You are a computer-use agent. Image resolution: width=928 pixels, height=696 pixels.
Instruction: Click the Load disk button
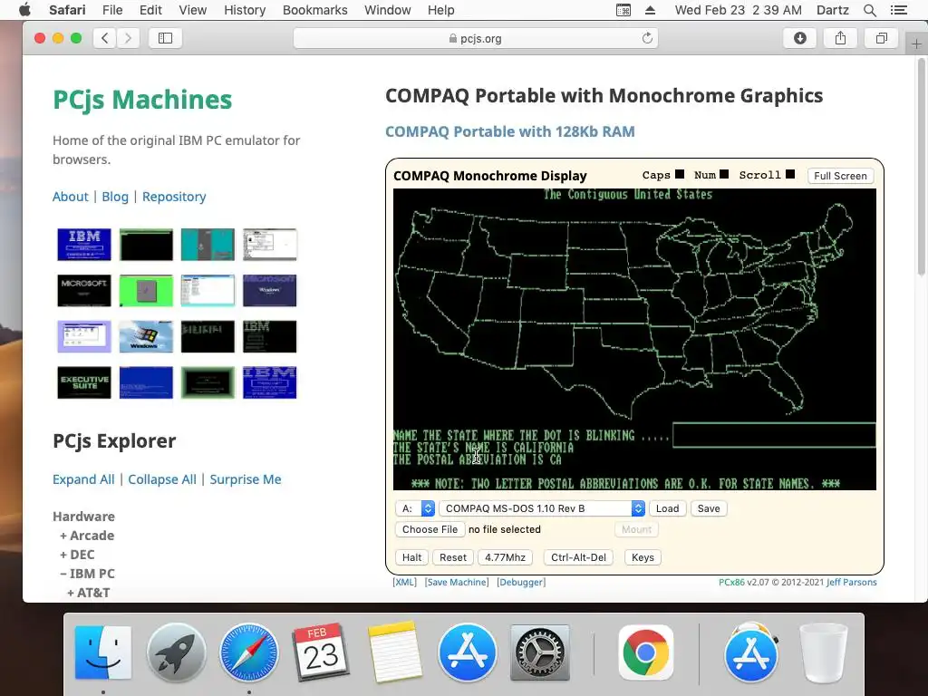point(668,508)
